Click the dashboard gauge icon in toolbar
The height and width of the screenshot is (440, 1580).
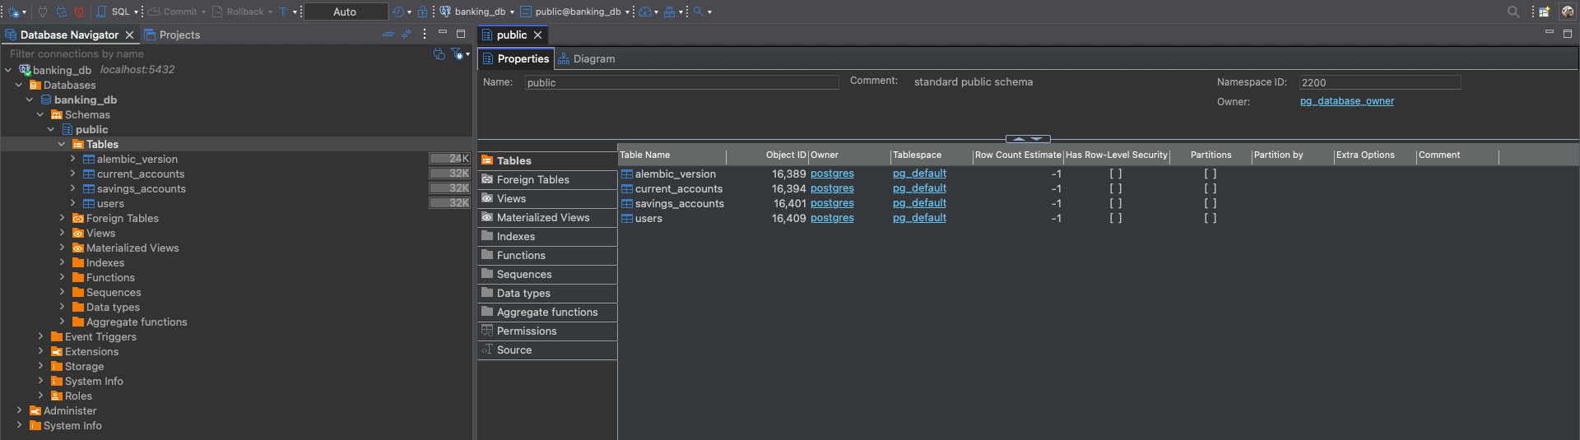click(x=645, y=12)
